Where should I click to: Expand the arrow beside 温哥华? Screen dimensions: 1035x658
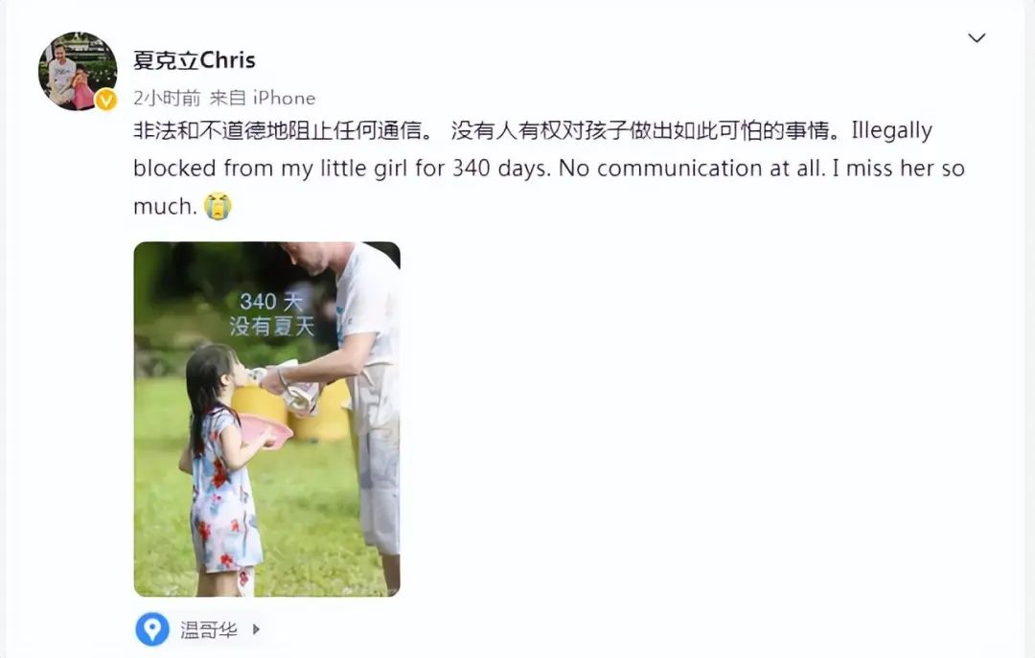[x=256, y=629]
